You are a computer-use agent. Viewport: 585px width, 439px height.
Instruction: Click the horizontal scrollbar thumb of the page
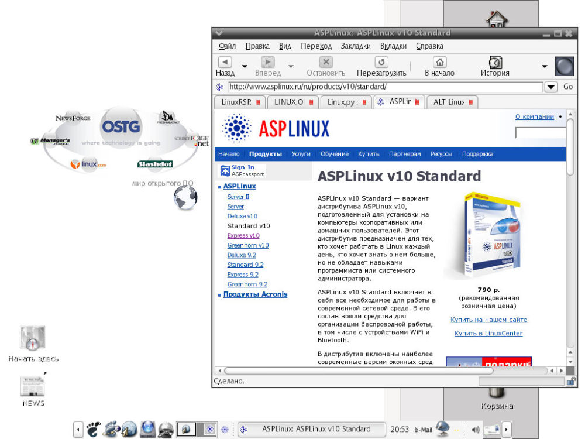tap(359, 371)
